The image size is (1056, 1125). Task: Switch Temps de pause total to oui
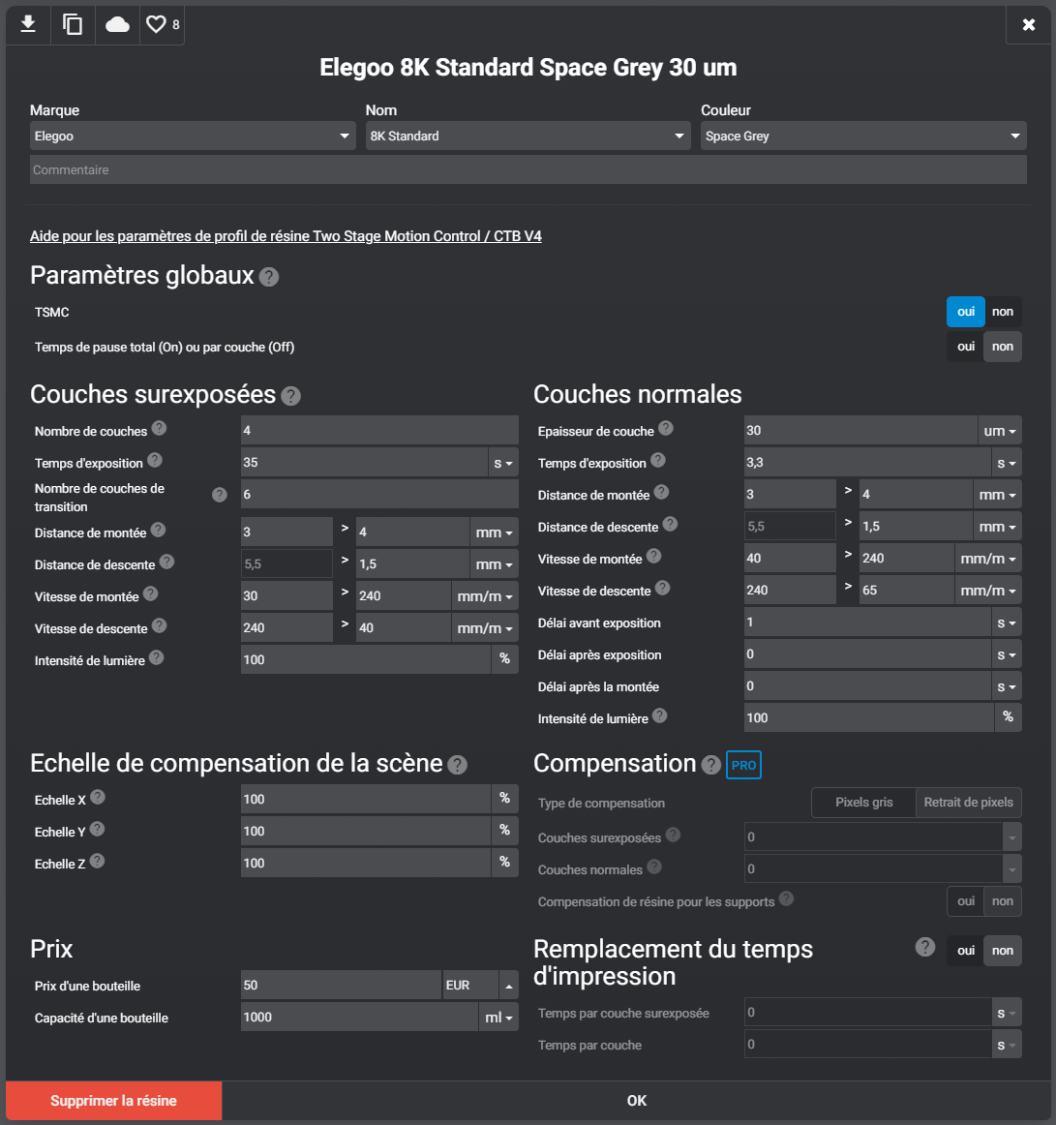(x=966, y=347)
